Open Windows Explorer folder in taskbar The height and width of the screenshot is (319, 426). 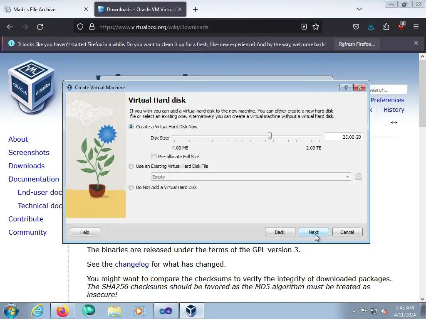coord(114,311)
